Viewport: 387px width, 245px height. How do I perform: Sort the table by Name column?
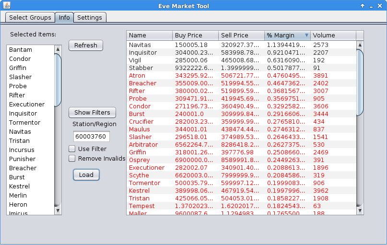(x=149, y=35)
